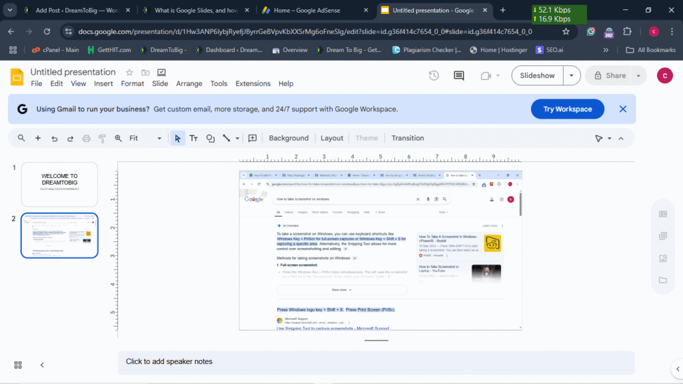Open the comments history icon
683x384 pixels.
coord(459,75)
